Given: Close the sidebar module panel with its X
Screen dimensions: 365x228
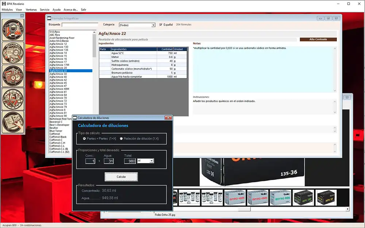Looking at the screenshot, I should click(22, 16).
